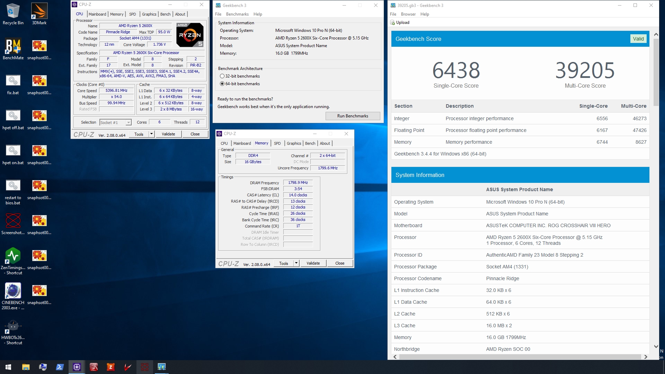The height and width of the screenshot is (374, 665).
Task: Select the fix.bat file icon
Action: coord(13,84)
